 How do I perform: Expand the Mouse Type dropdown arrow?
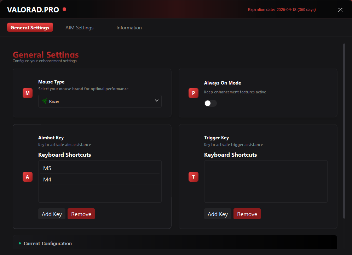pos(157,101)
